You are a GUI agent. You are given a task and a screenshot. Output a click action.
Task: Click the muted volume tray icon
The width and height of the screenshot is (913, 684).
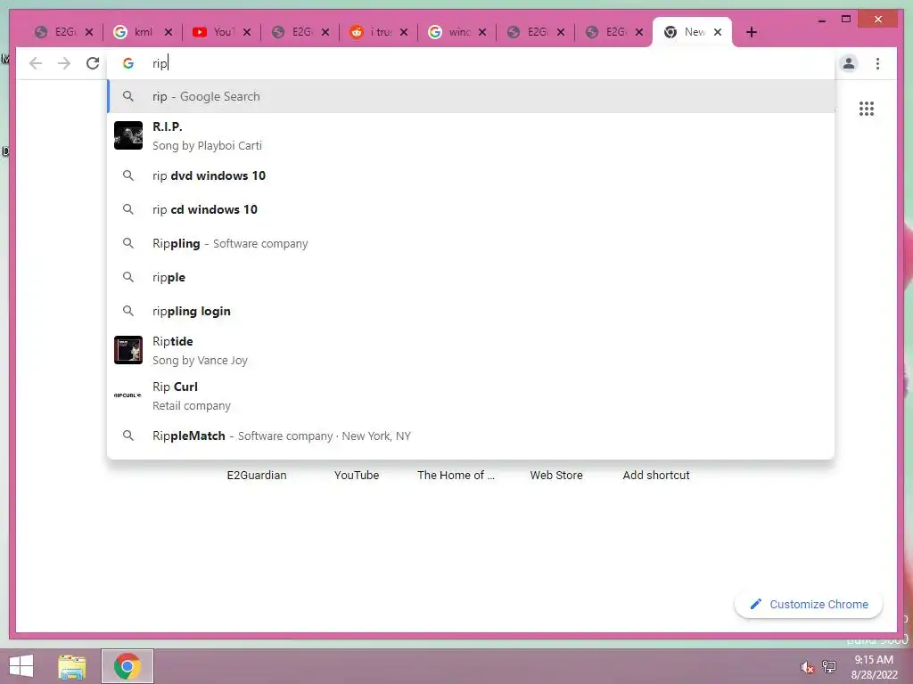point(807,667)
